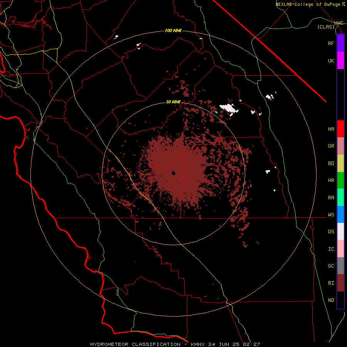Click the [CLAS] legend title

pyautogui.click(x=326, y=27)
